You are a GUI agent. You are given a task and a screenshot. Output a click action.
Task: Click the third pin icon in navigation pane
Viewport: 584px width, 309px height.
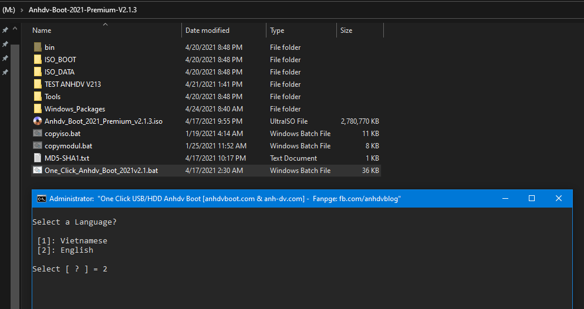(x=5, y=58)
